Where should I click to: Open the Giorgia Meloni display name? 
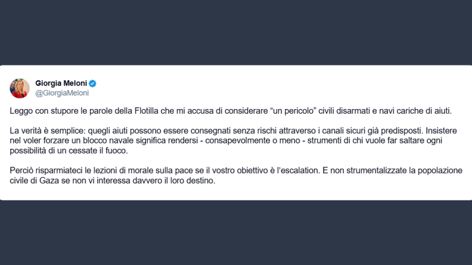pos(61,83)
